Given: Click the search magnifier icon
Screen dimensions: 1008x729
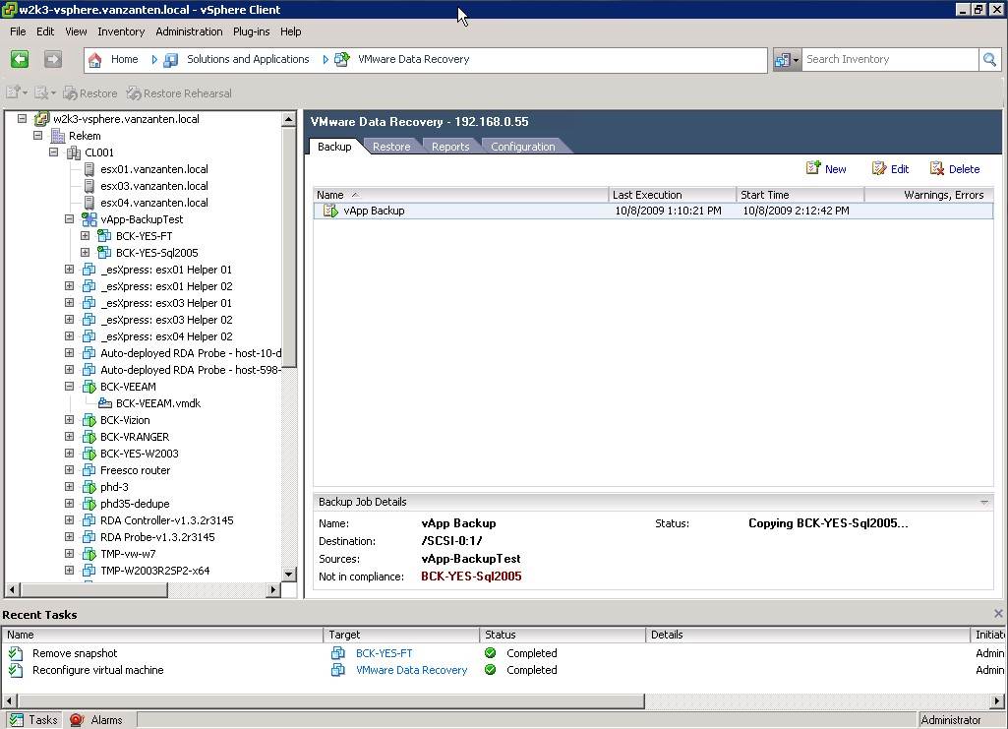Looking at the screenshot, I should (x=989, y=60).
